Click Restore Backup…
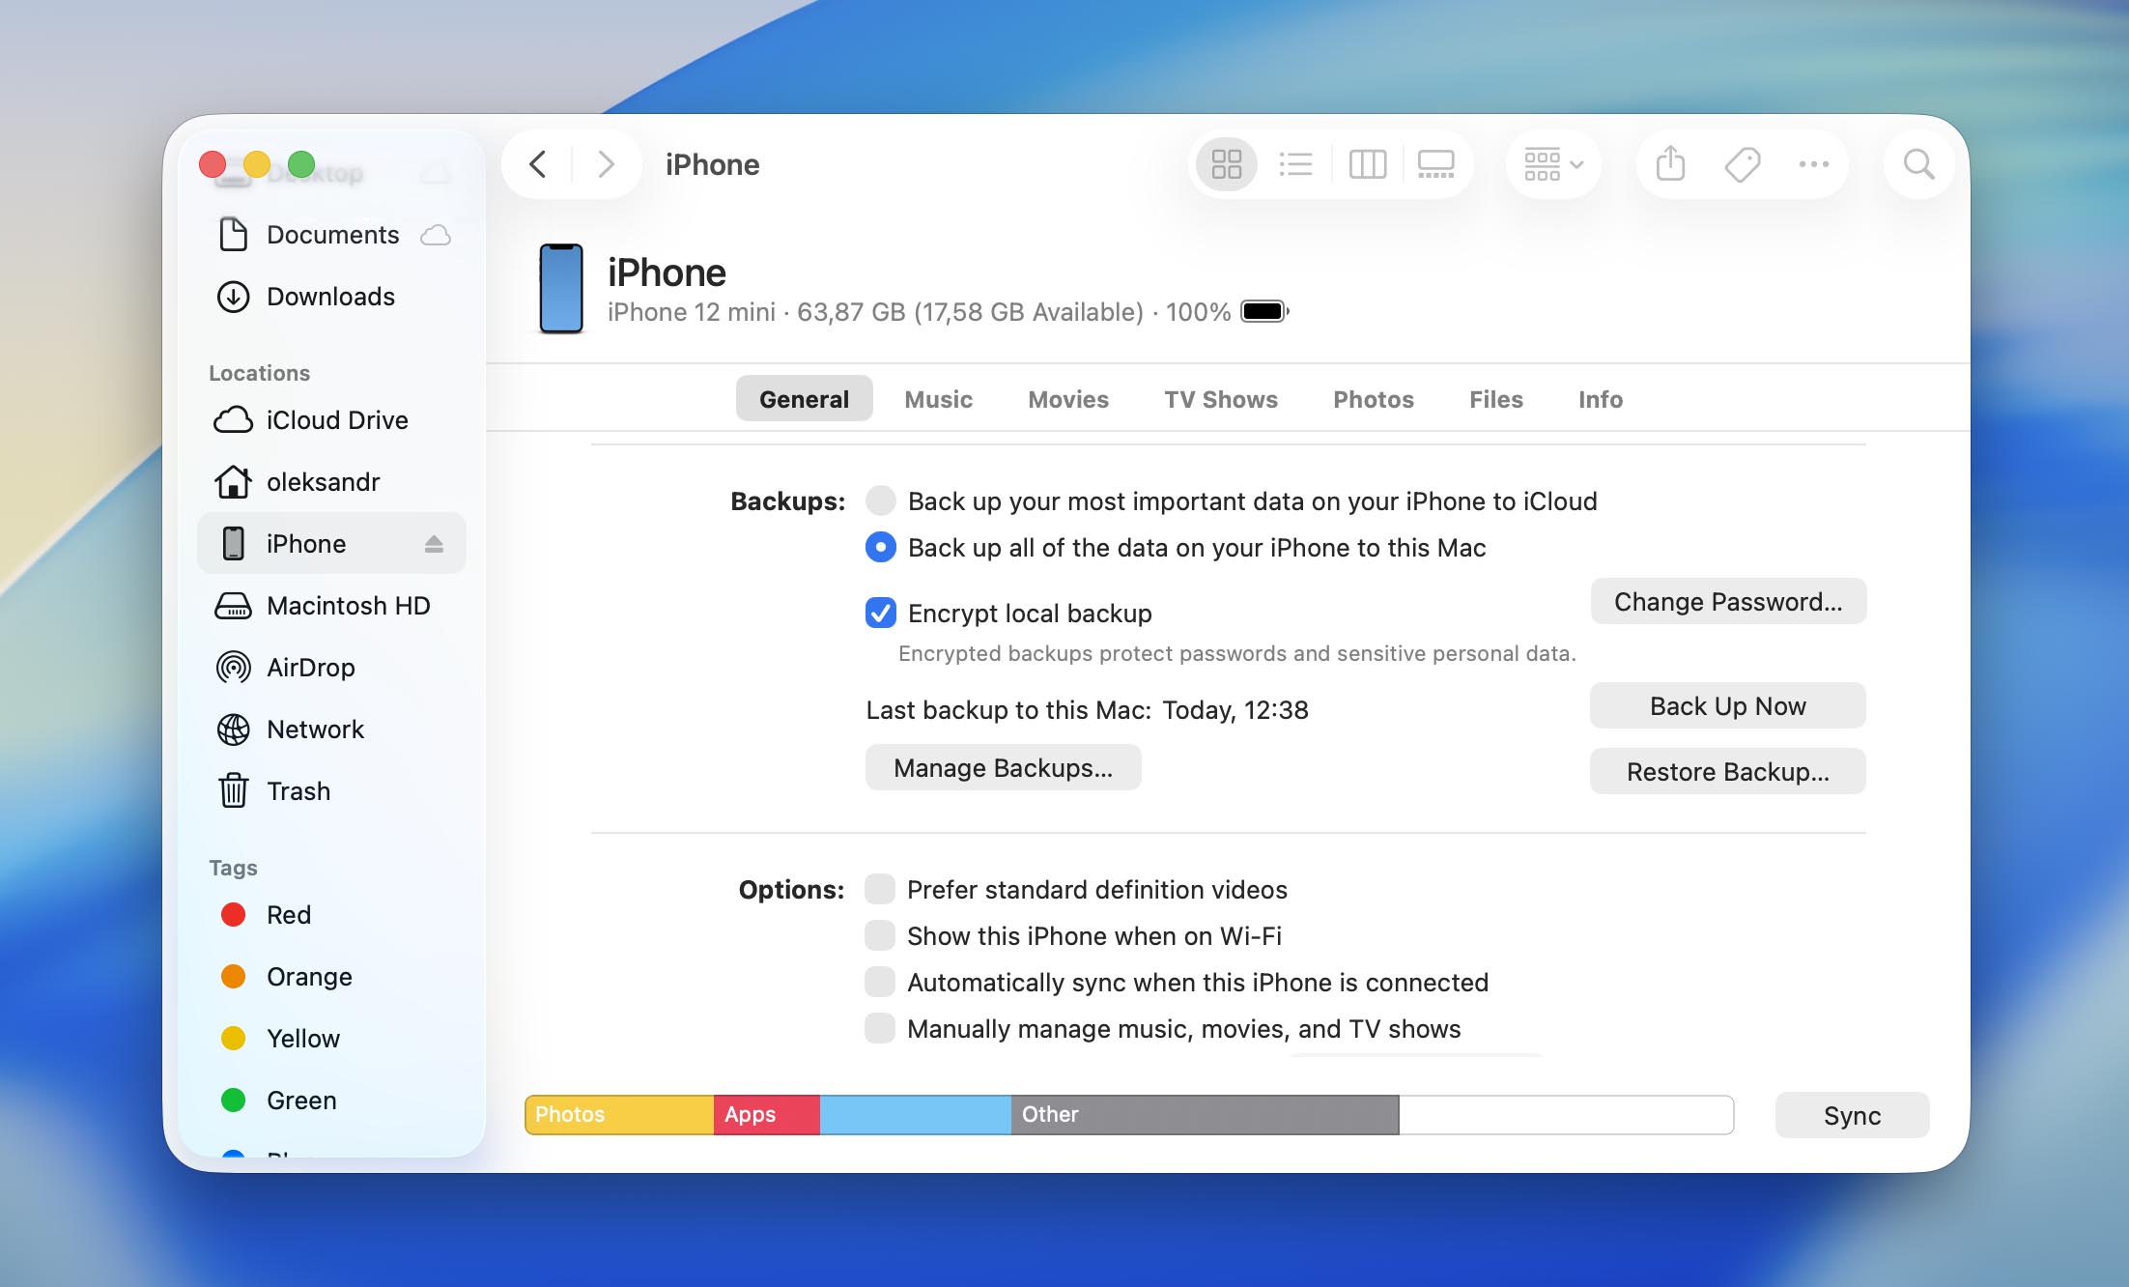Image resolution: width=2129 pixels, height=1287 pixels. (x=1728, y=771)
